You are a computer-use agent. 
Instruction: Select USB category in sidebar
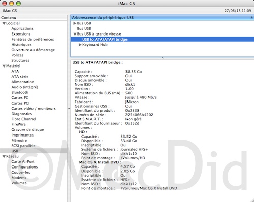(x=34, y=151)
